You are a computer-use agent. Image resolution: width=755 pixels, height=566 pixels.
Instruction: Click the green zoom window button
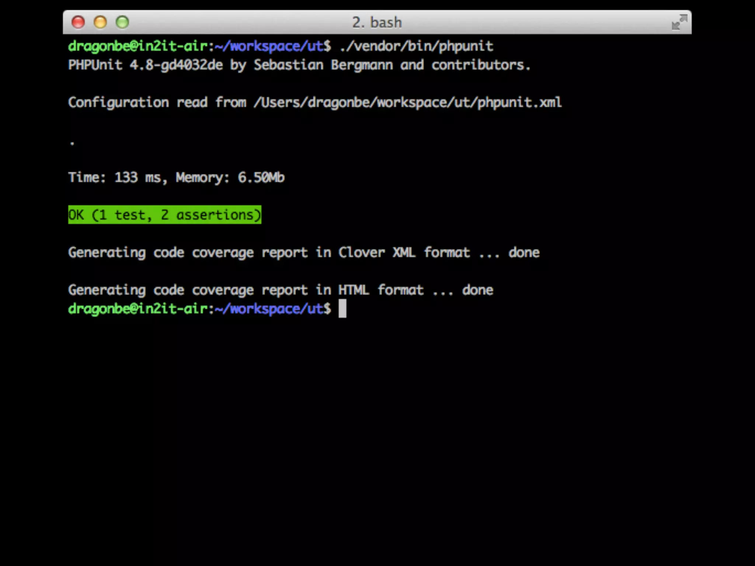[122, 22]
